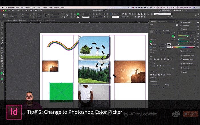Open the Effects panel
The width and height of the screenshot is (200, 125).
pyautogui.click(x=185, y=72)
